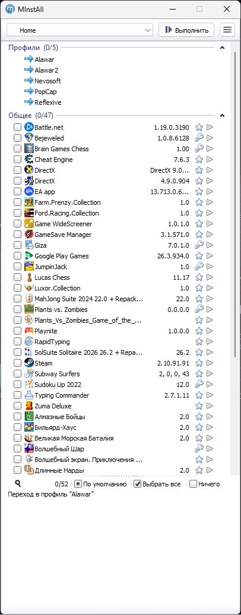Click the key icon for Brain Games Chess
The width and height of the screenshot is (241, 615).
click(x=199, y=149)
